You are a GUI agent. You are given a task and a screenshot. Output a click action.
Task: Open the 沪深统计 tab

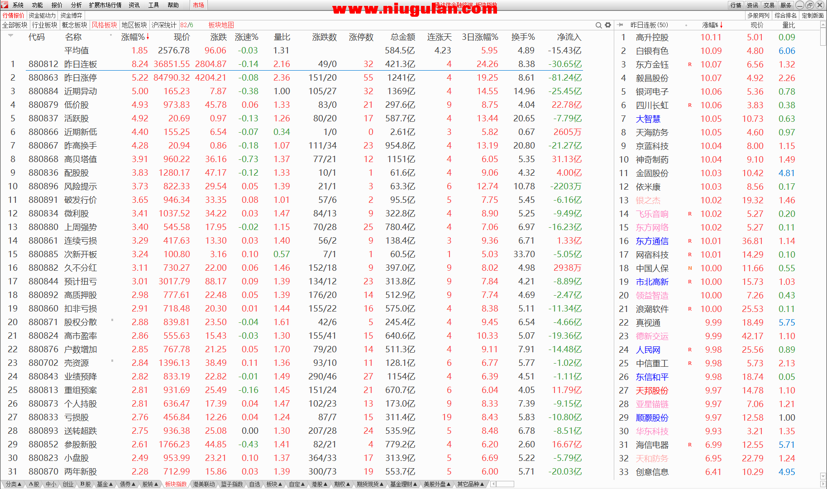[164, 25]
